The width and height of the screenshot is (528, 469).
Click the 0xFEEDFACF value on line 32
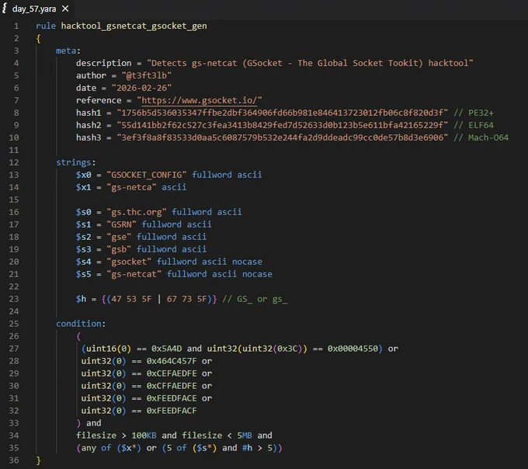pos(172,411)
